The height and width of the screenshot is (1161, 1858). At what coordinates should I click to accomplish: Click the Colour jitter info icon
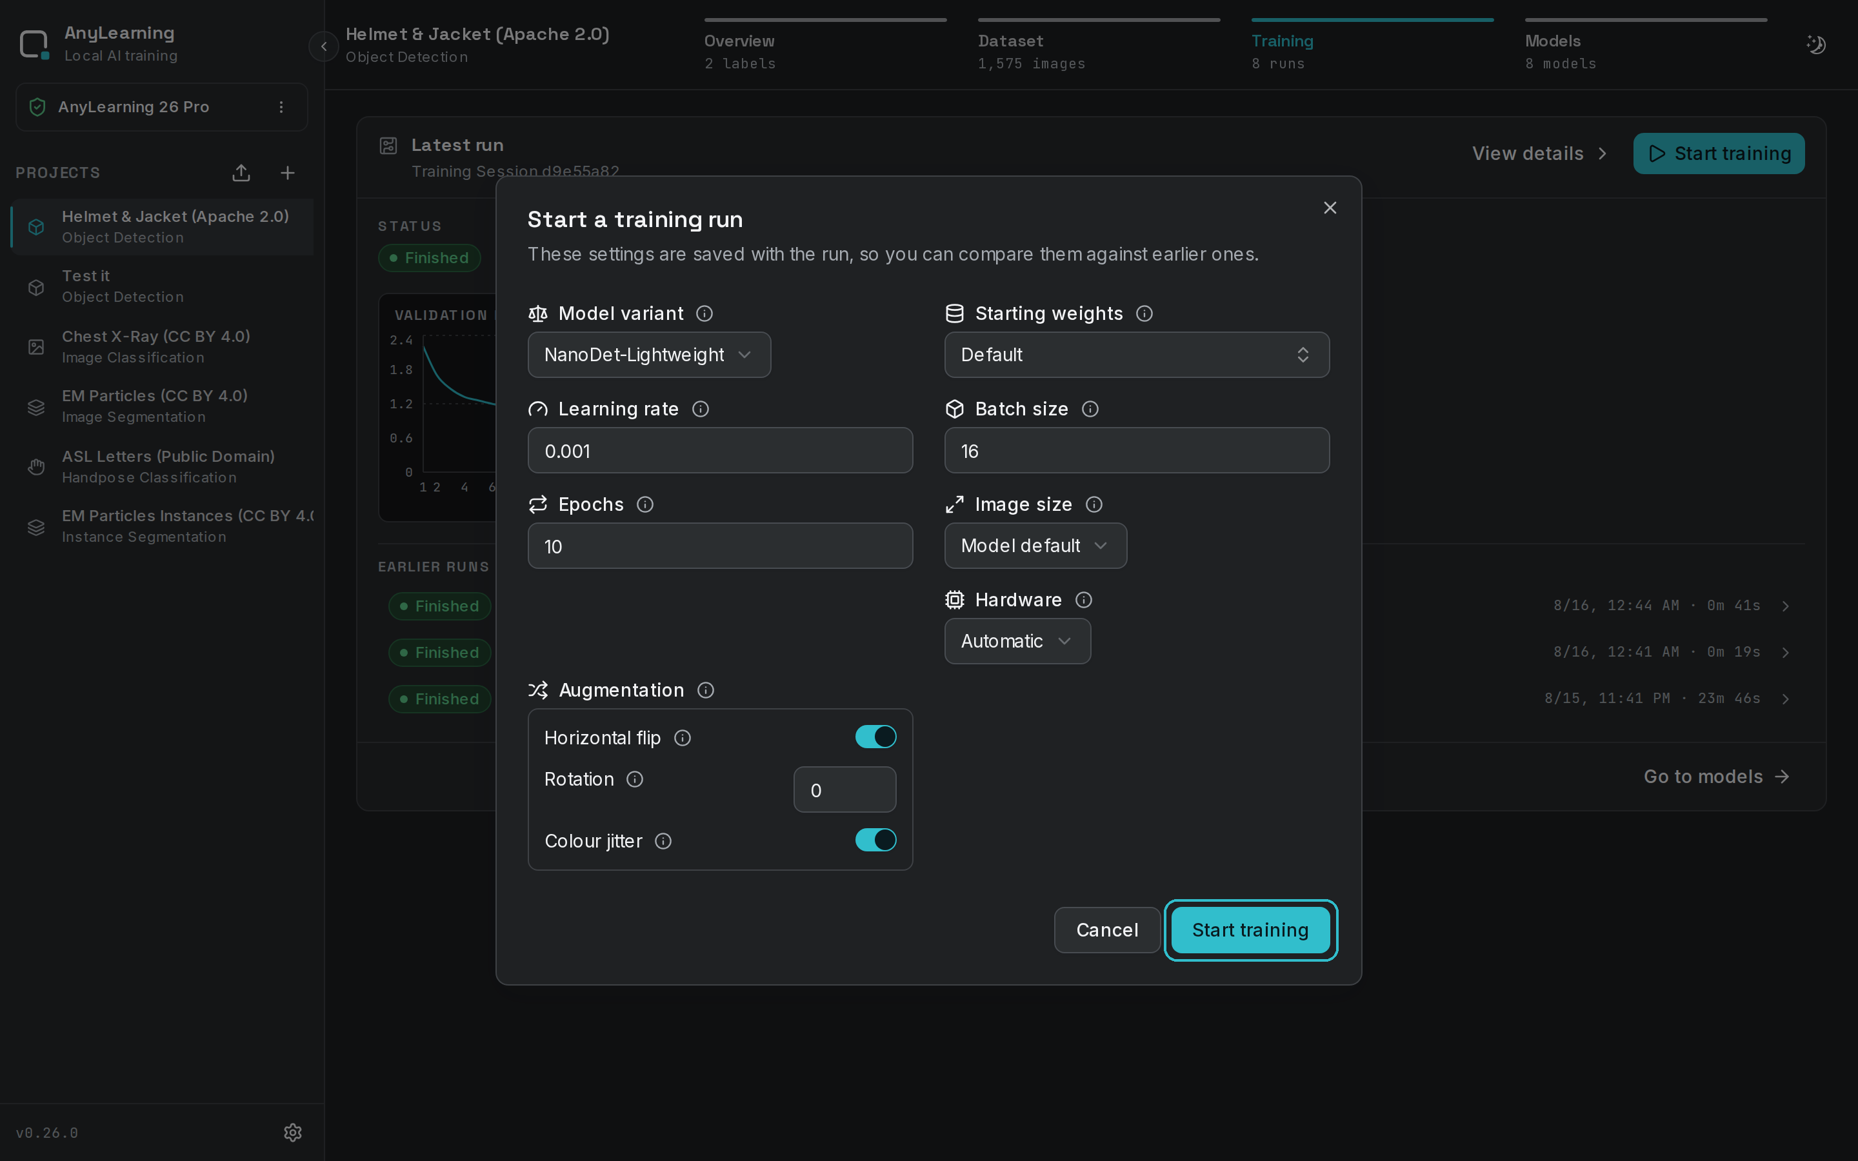663,842
